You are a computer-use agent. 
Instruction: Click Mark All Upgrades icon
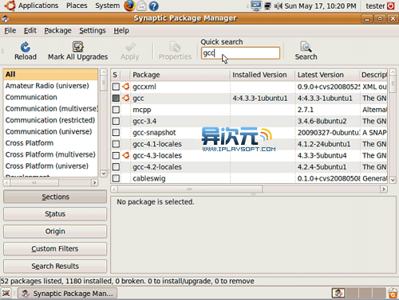tap(78, 47)
